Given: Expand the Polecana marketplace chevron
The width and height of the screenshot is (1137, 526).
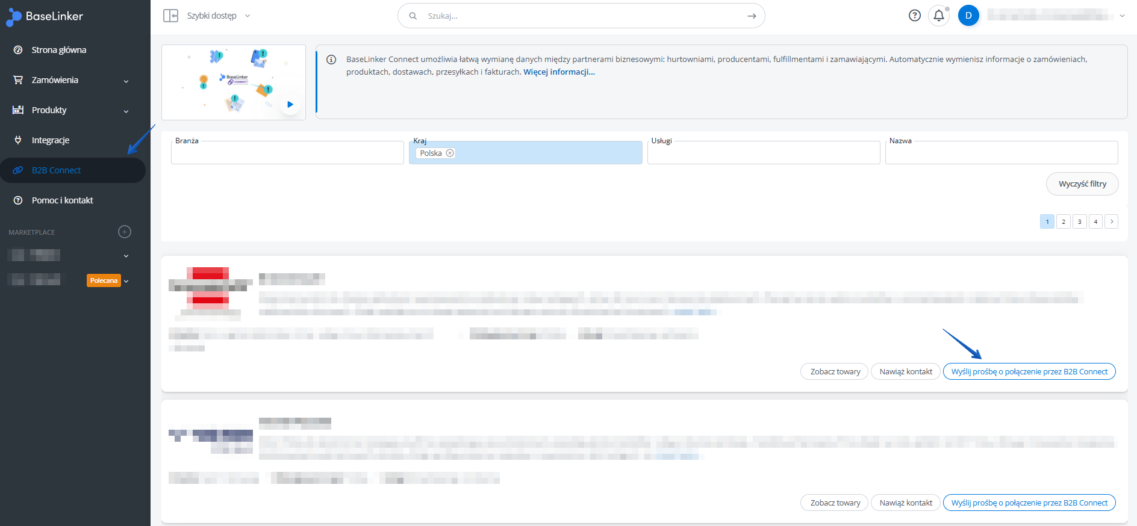Looking at the screenshot, I should tap(126, 281).
